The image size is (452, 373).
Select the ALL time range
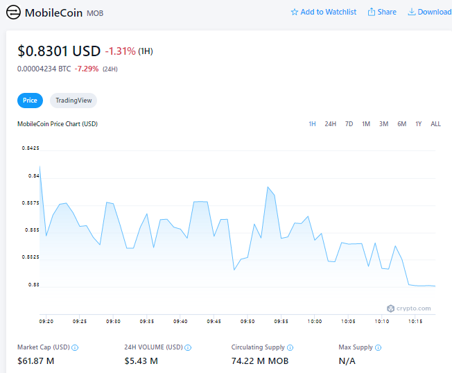tap(435, 124)
